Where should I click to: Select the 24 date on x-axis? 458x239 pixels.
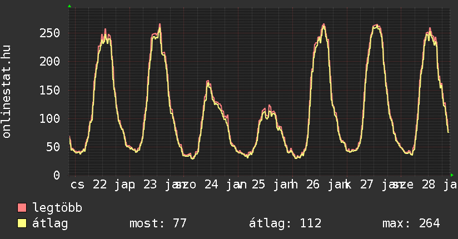coord(211,185)
